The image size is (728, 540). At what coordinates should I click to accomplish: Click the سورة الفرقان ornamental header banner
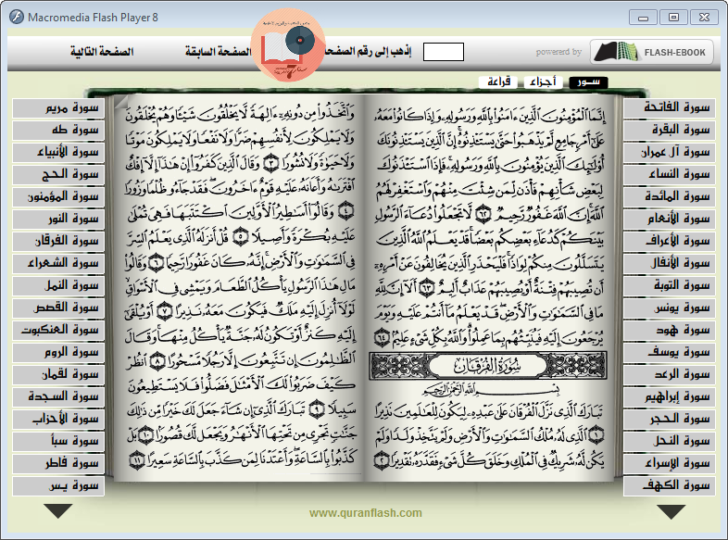(x=488, y=366)
